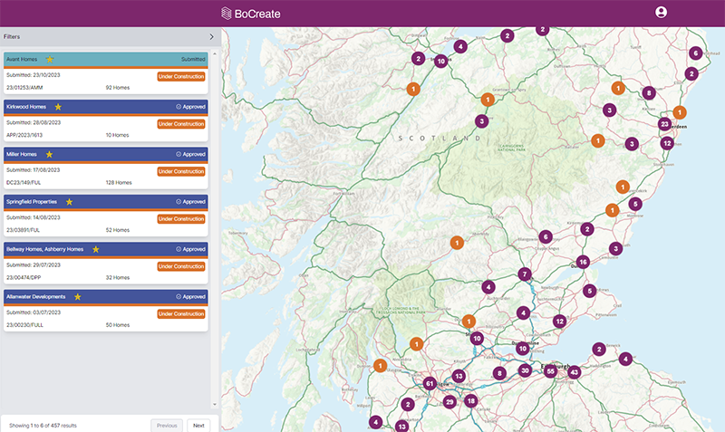Go to Next results page
The image size is (725, 432).
[198, 426]
